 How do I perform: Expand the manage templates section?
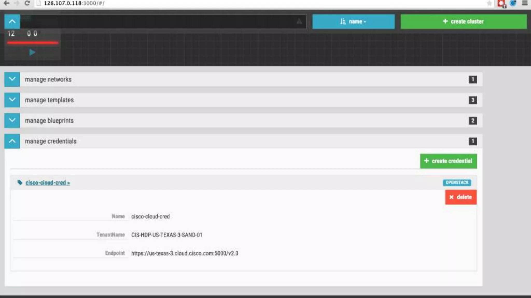pyautogui.click(x=12, y=100)
